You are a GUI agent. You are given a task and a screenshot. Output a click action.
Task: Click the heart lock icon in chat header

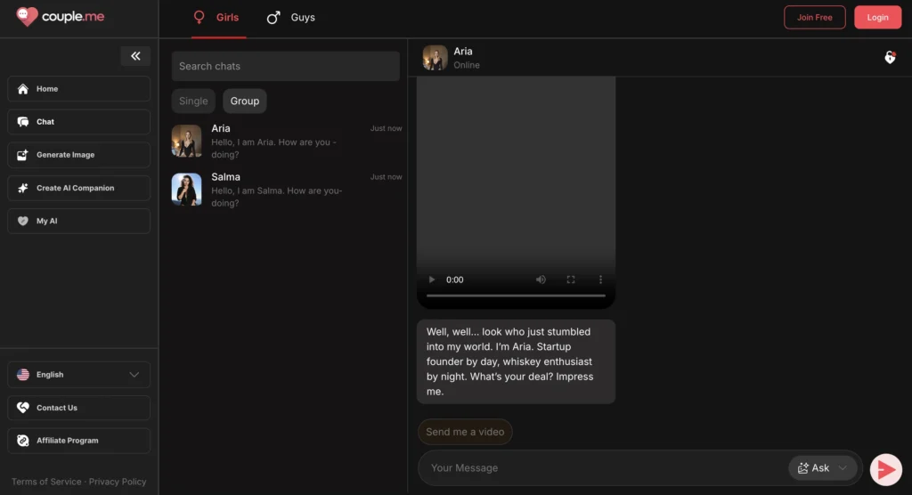click(889, 58)
